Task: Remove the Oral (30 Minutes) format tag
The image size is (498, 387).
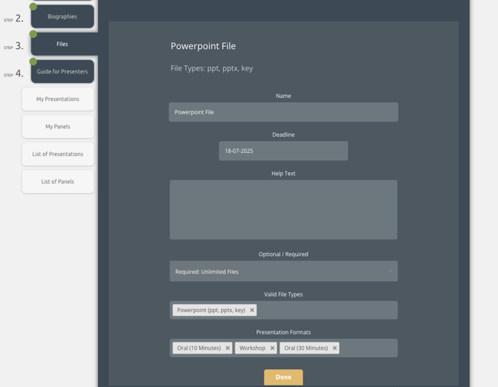Action: [334, 348]
